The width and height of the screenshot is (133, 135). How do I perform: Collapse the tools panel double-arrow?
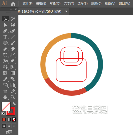coord(11,9)
